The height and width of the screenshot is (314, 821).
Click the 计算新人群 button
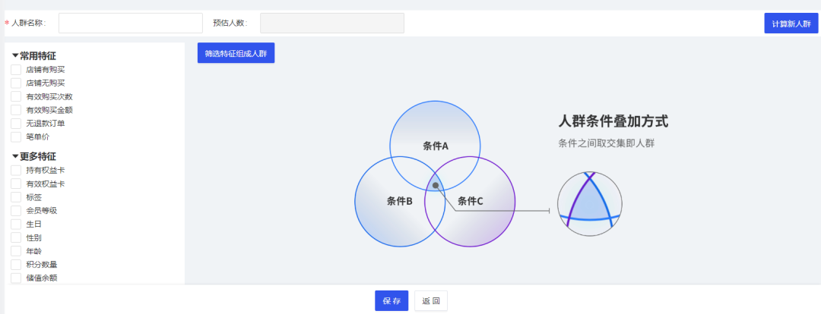[x=791, y=24]
